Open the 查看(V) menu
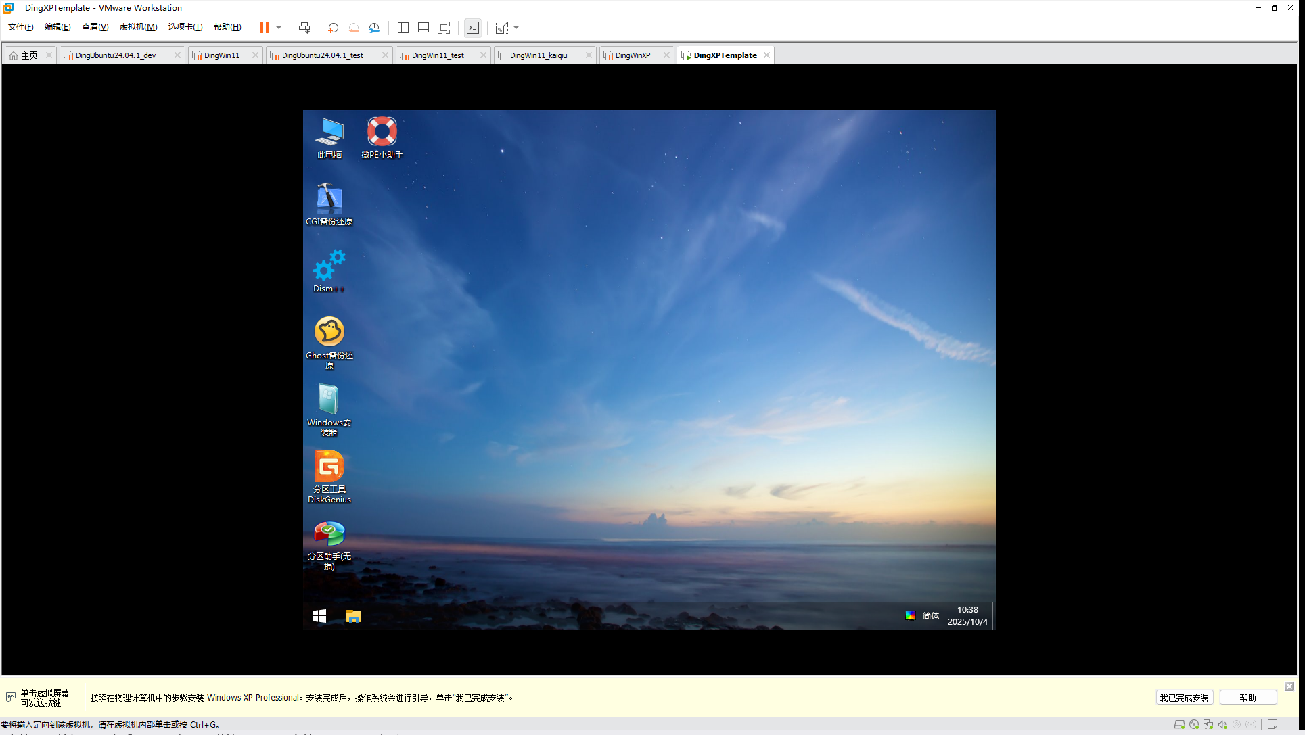The height and width of the screenshot is (735, 1305). click(95, 27)
